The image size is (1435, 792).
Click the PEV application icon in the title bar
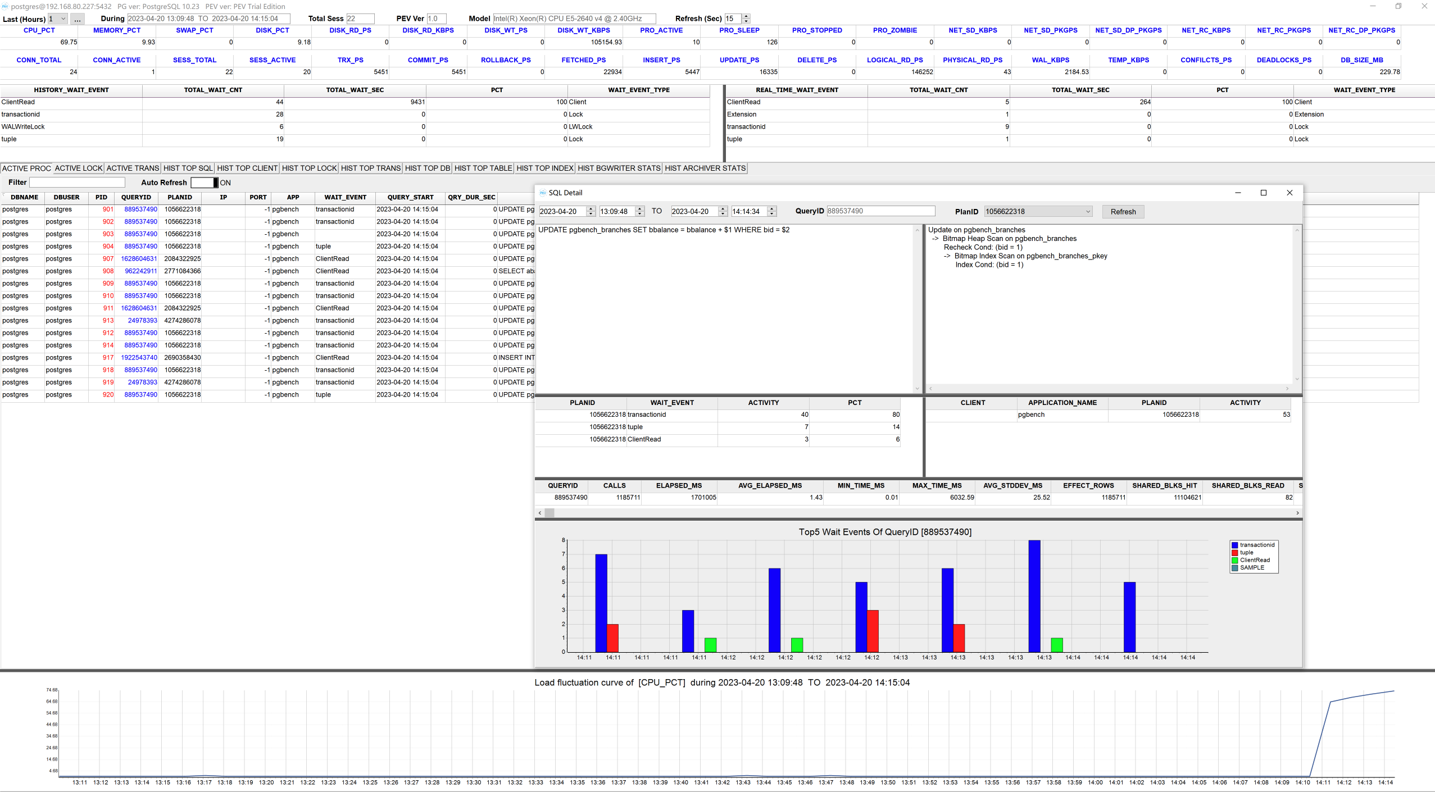[6, 6]
